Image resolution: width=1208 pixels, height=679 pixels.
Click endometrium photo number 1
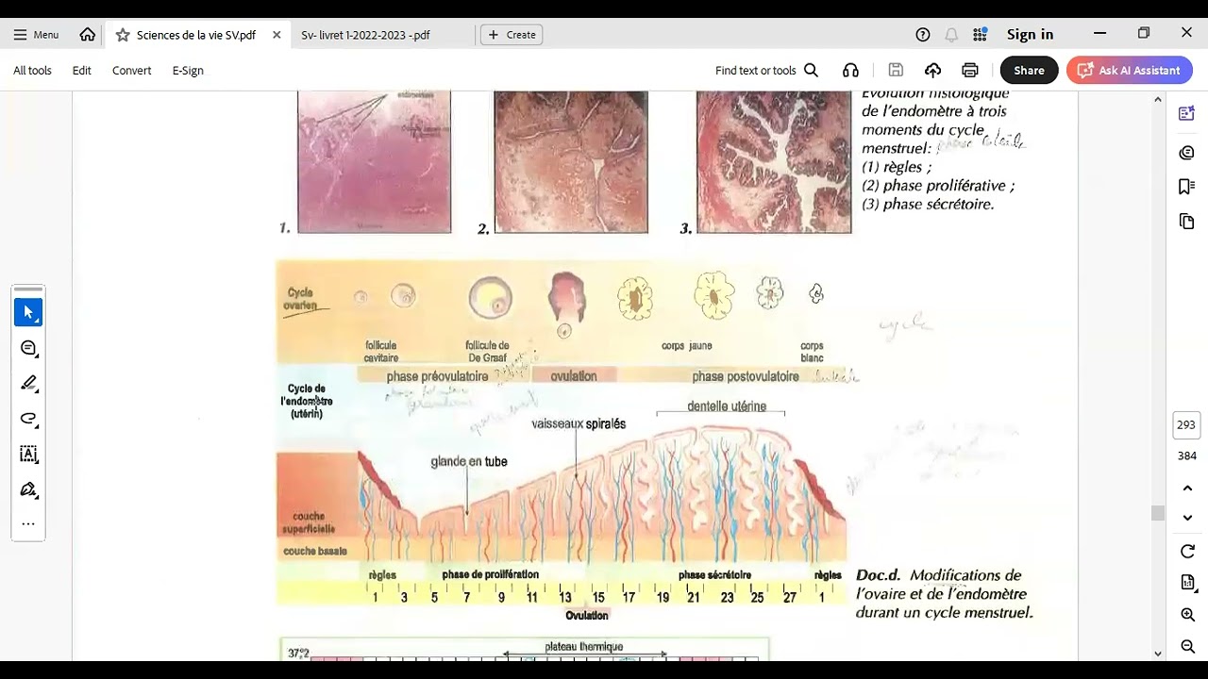point(375,161)
